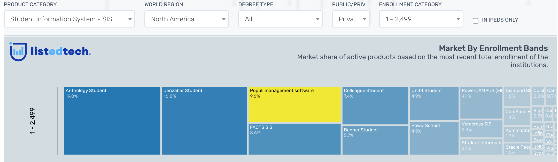Select the ComSpec 1.4% tile
Viewport: 558px width, 162px height.
pyautogui.click(x=517, y=116)
